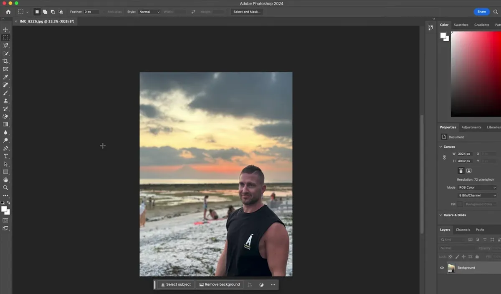501x294 pixels.
Task: Activate the Zoom tool
Action: click(6, 188)
